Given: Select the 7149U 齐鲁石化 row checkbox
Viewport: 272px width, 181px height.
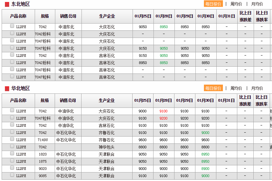Looking at the screenshot, I should [12, 139].
